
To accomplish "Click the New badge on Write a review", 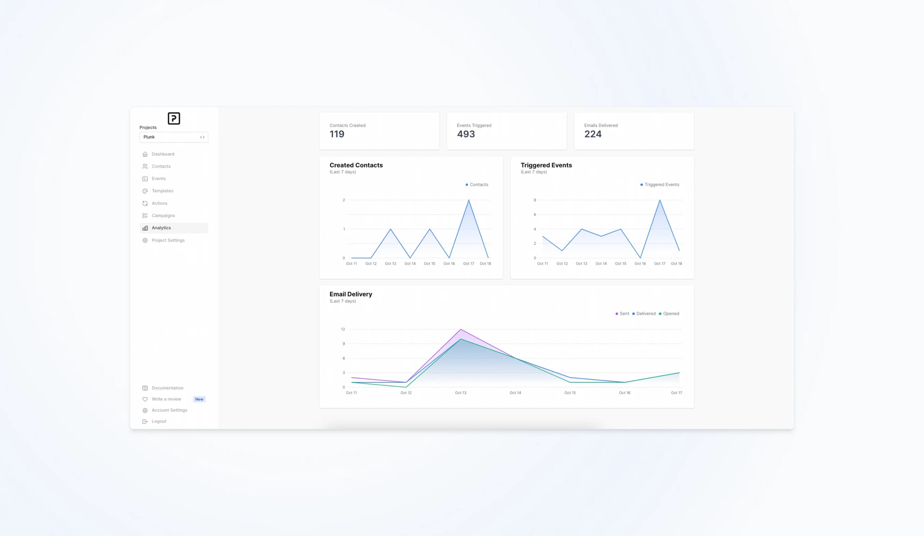I will (x=199, y=399).
